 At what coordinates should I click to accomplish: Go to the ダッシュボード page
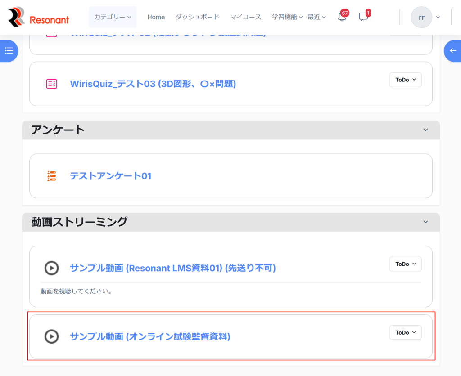pyautogui.click(x=197, y=17)
